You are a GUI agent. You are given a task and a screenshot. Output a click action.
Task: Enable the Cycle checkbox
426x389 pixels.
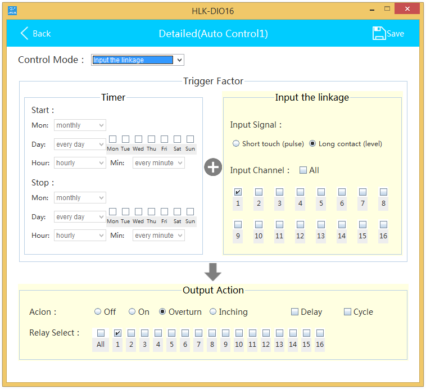point(347,312)
